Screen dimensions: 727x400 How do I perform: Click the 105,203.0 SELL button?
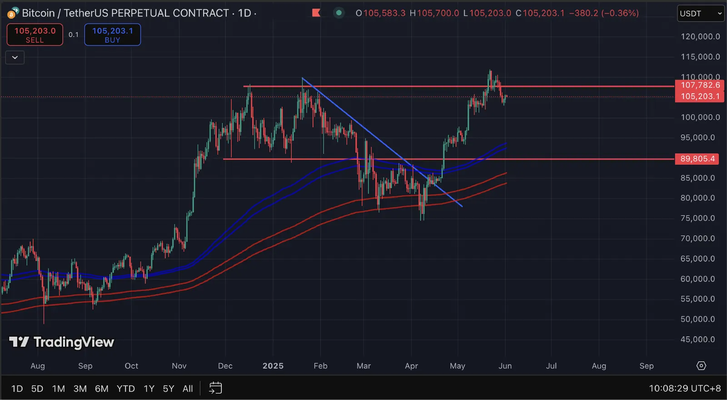[35, 35]
